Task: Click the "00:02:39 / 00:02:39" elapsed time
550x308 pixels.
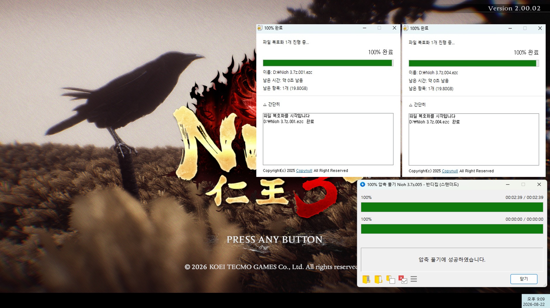Action: [524, 197]
